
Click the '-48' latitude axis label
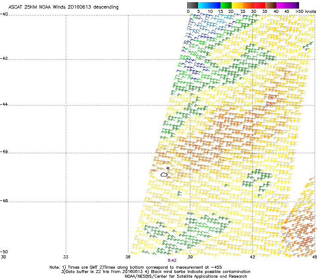(x=4, y=200)
